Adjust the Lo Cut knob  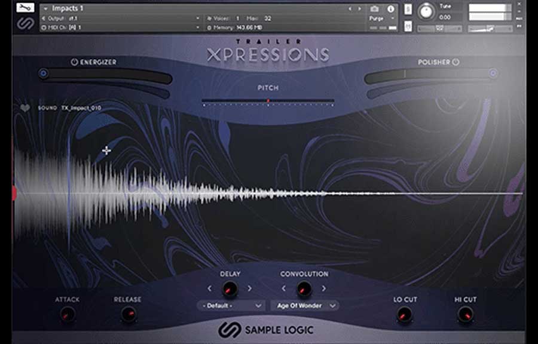click(404, 314)
